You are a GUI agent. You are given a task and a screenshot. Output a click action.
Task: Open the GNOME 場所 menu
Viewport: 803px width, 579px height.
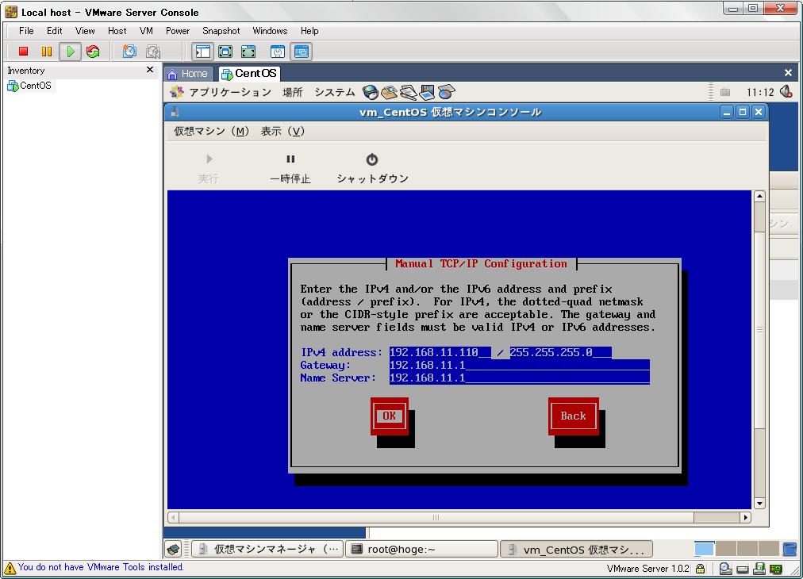point(293,92)
